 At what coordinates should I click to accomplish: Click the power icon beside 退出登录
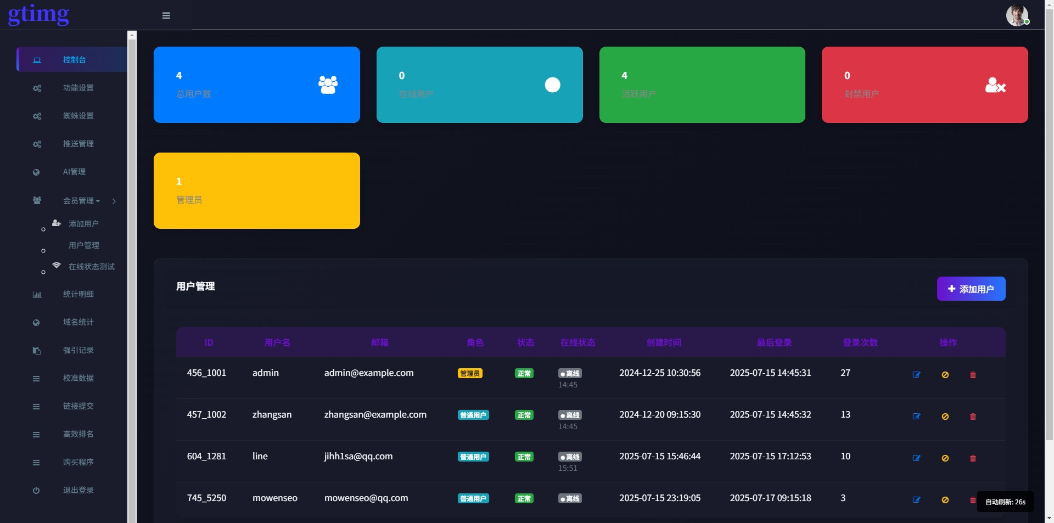[x=36, y=491]
